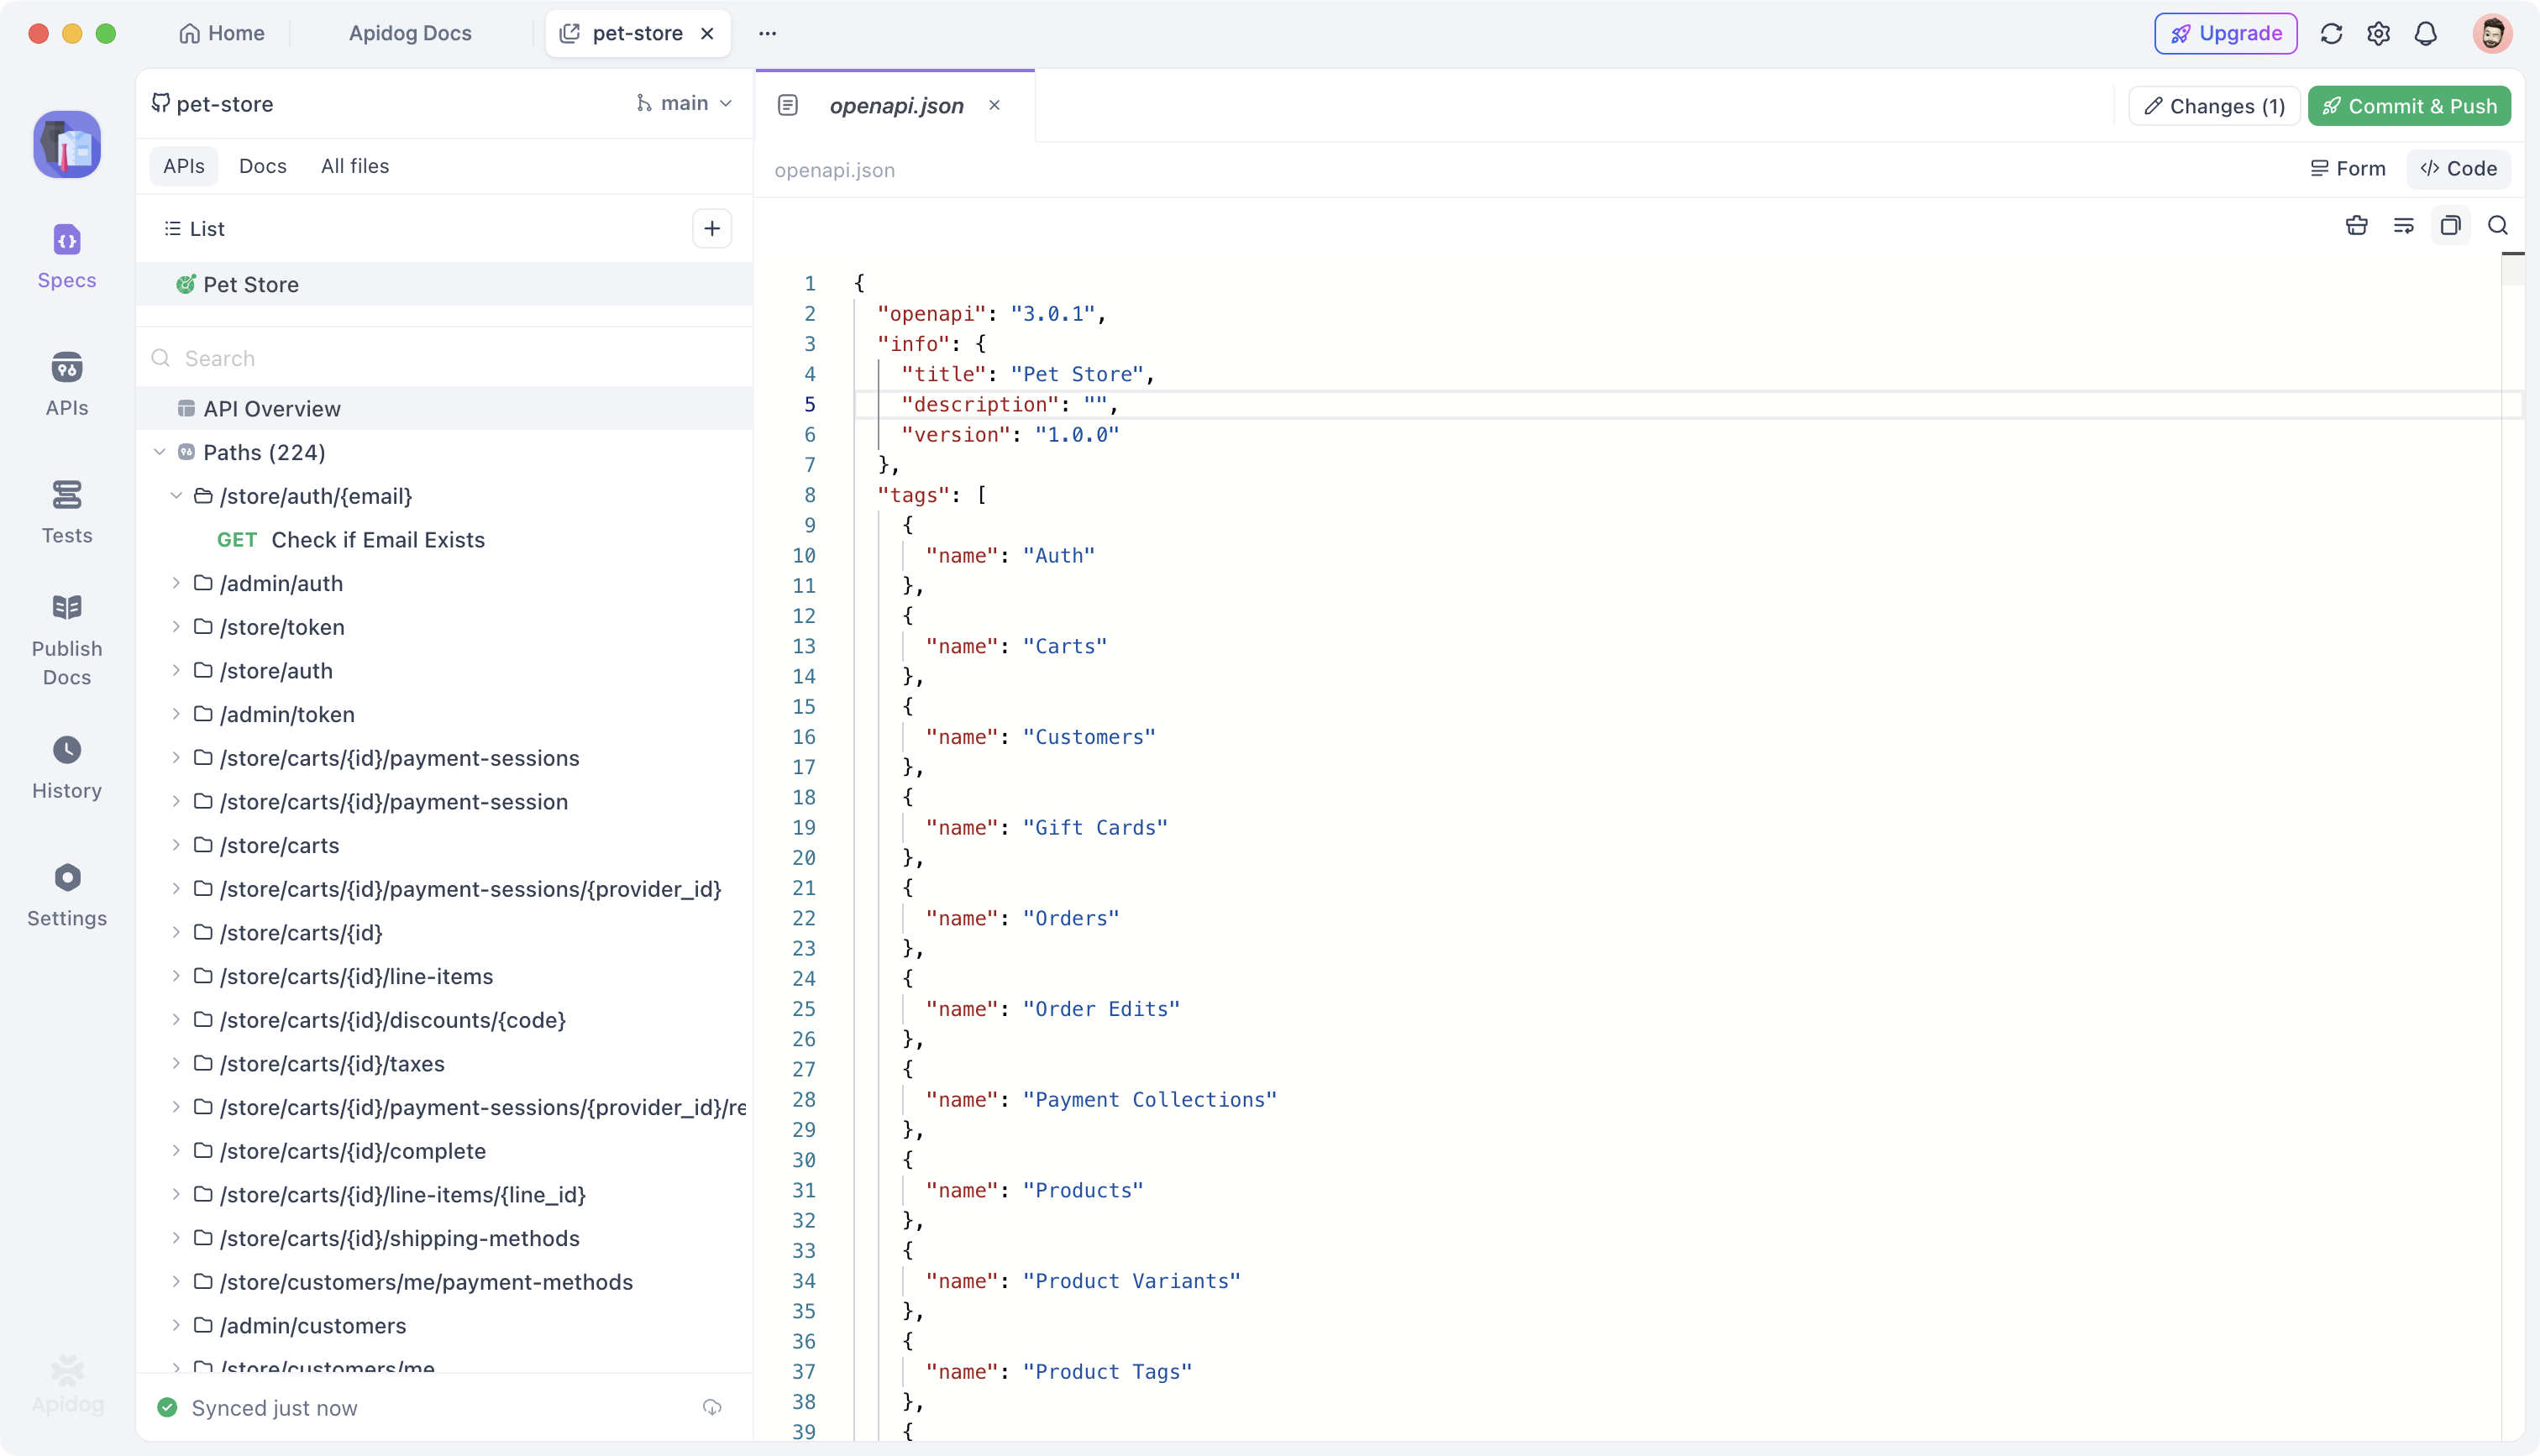2540x1456 pixels.
Task: Open the main branch dropdown
Action: 685,104
